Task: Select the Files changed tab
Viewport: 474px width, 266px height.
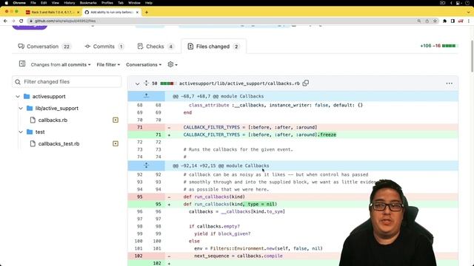Action: pos(213,47)
